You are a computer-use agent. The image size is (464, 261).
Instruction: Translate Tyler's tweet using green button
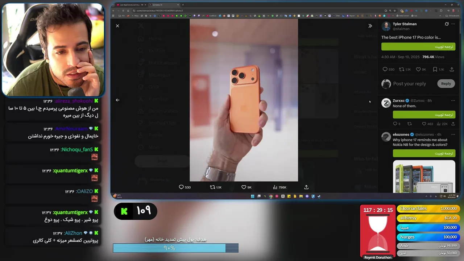(418, 46)
